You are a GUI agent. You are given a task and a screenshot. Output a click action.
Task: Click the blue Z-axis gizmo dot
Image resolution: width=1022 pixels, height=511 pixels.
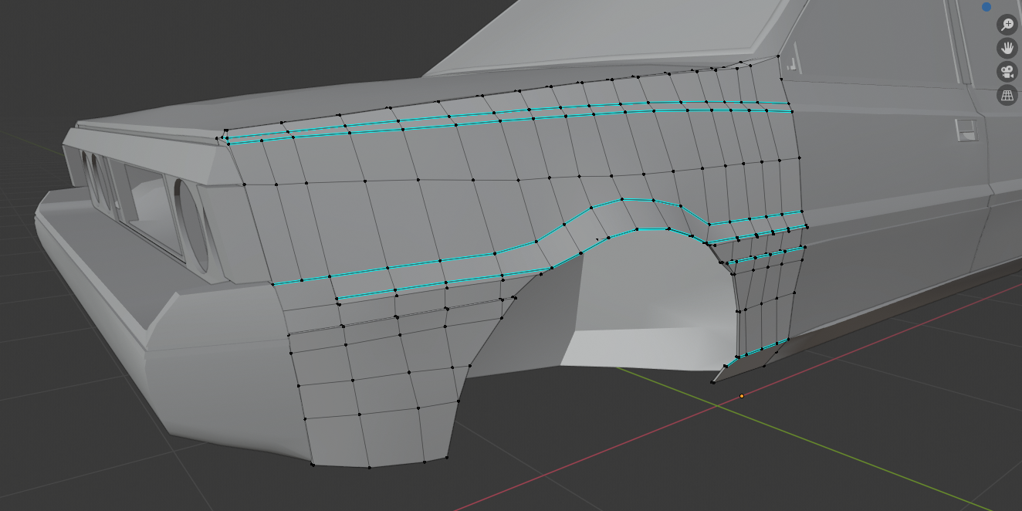click(986, 7)
